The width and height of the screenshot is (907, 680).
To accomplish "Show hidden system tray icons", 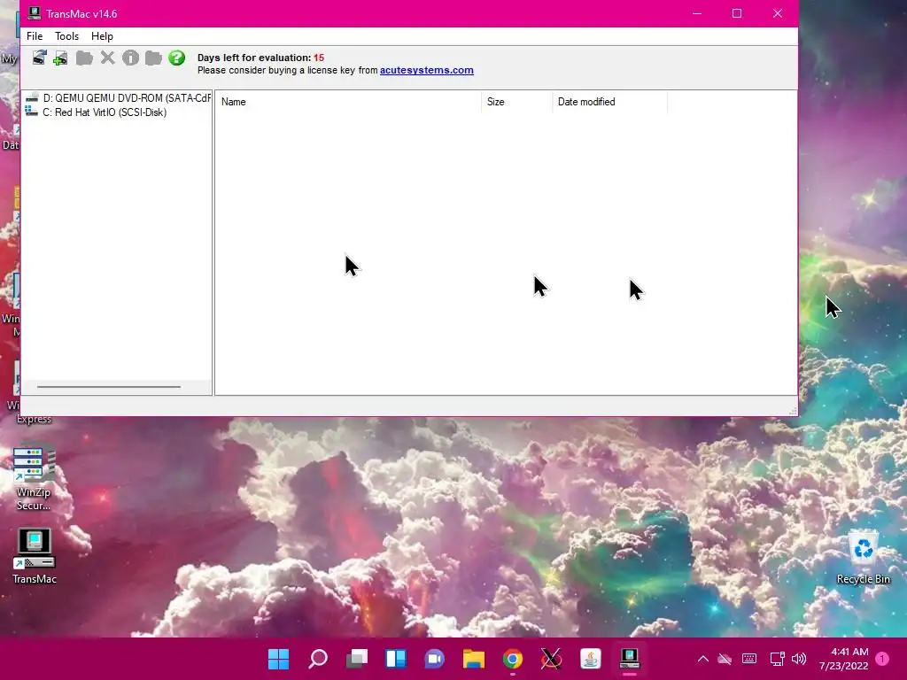I will pos(702,659).
